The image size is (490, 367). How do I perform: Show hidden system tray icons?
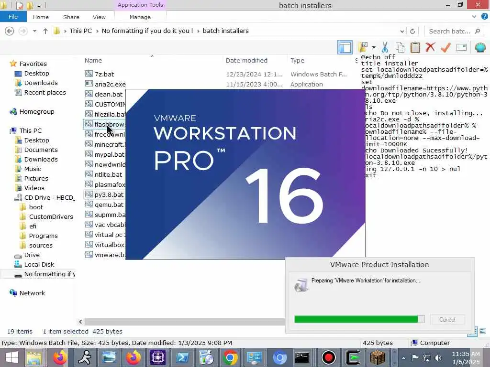click(403, 358)
